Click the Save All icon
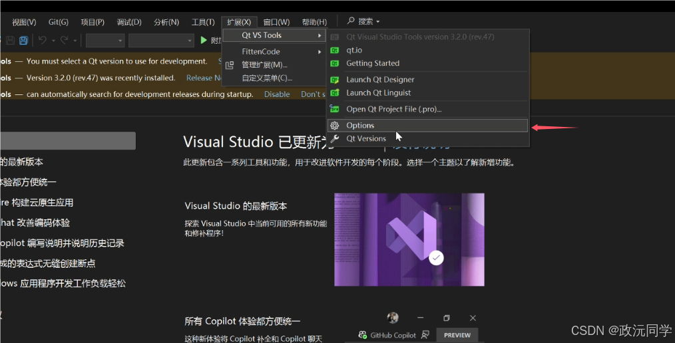 [23, 41]
